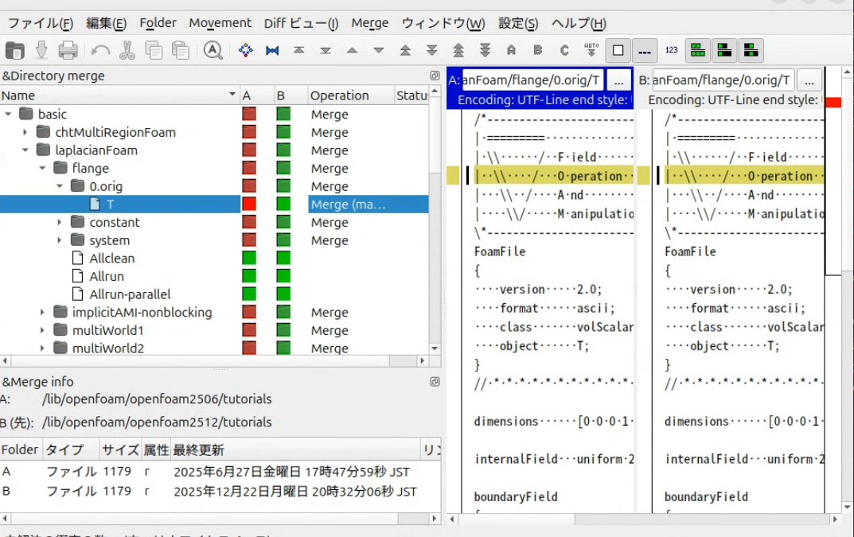Click red A status square for T
Image resolution: width=854 pixels, height=537 pixels.
point(249,204)
